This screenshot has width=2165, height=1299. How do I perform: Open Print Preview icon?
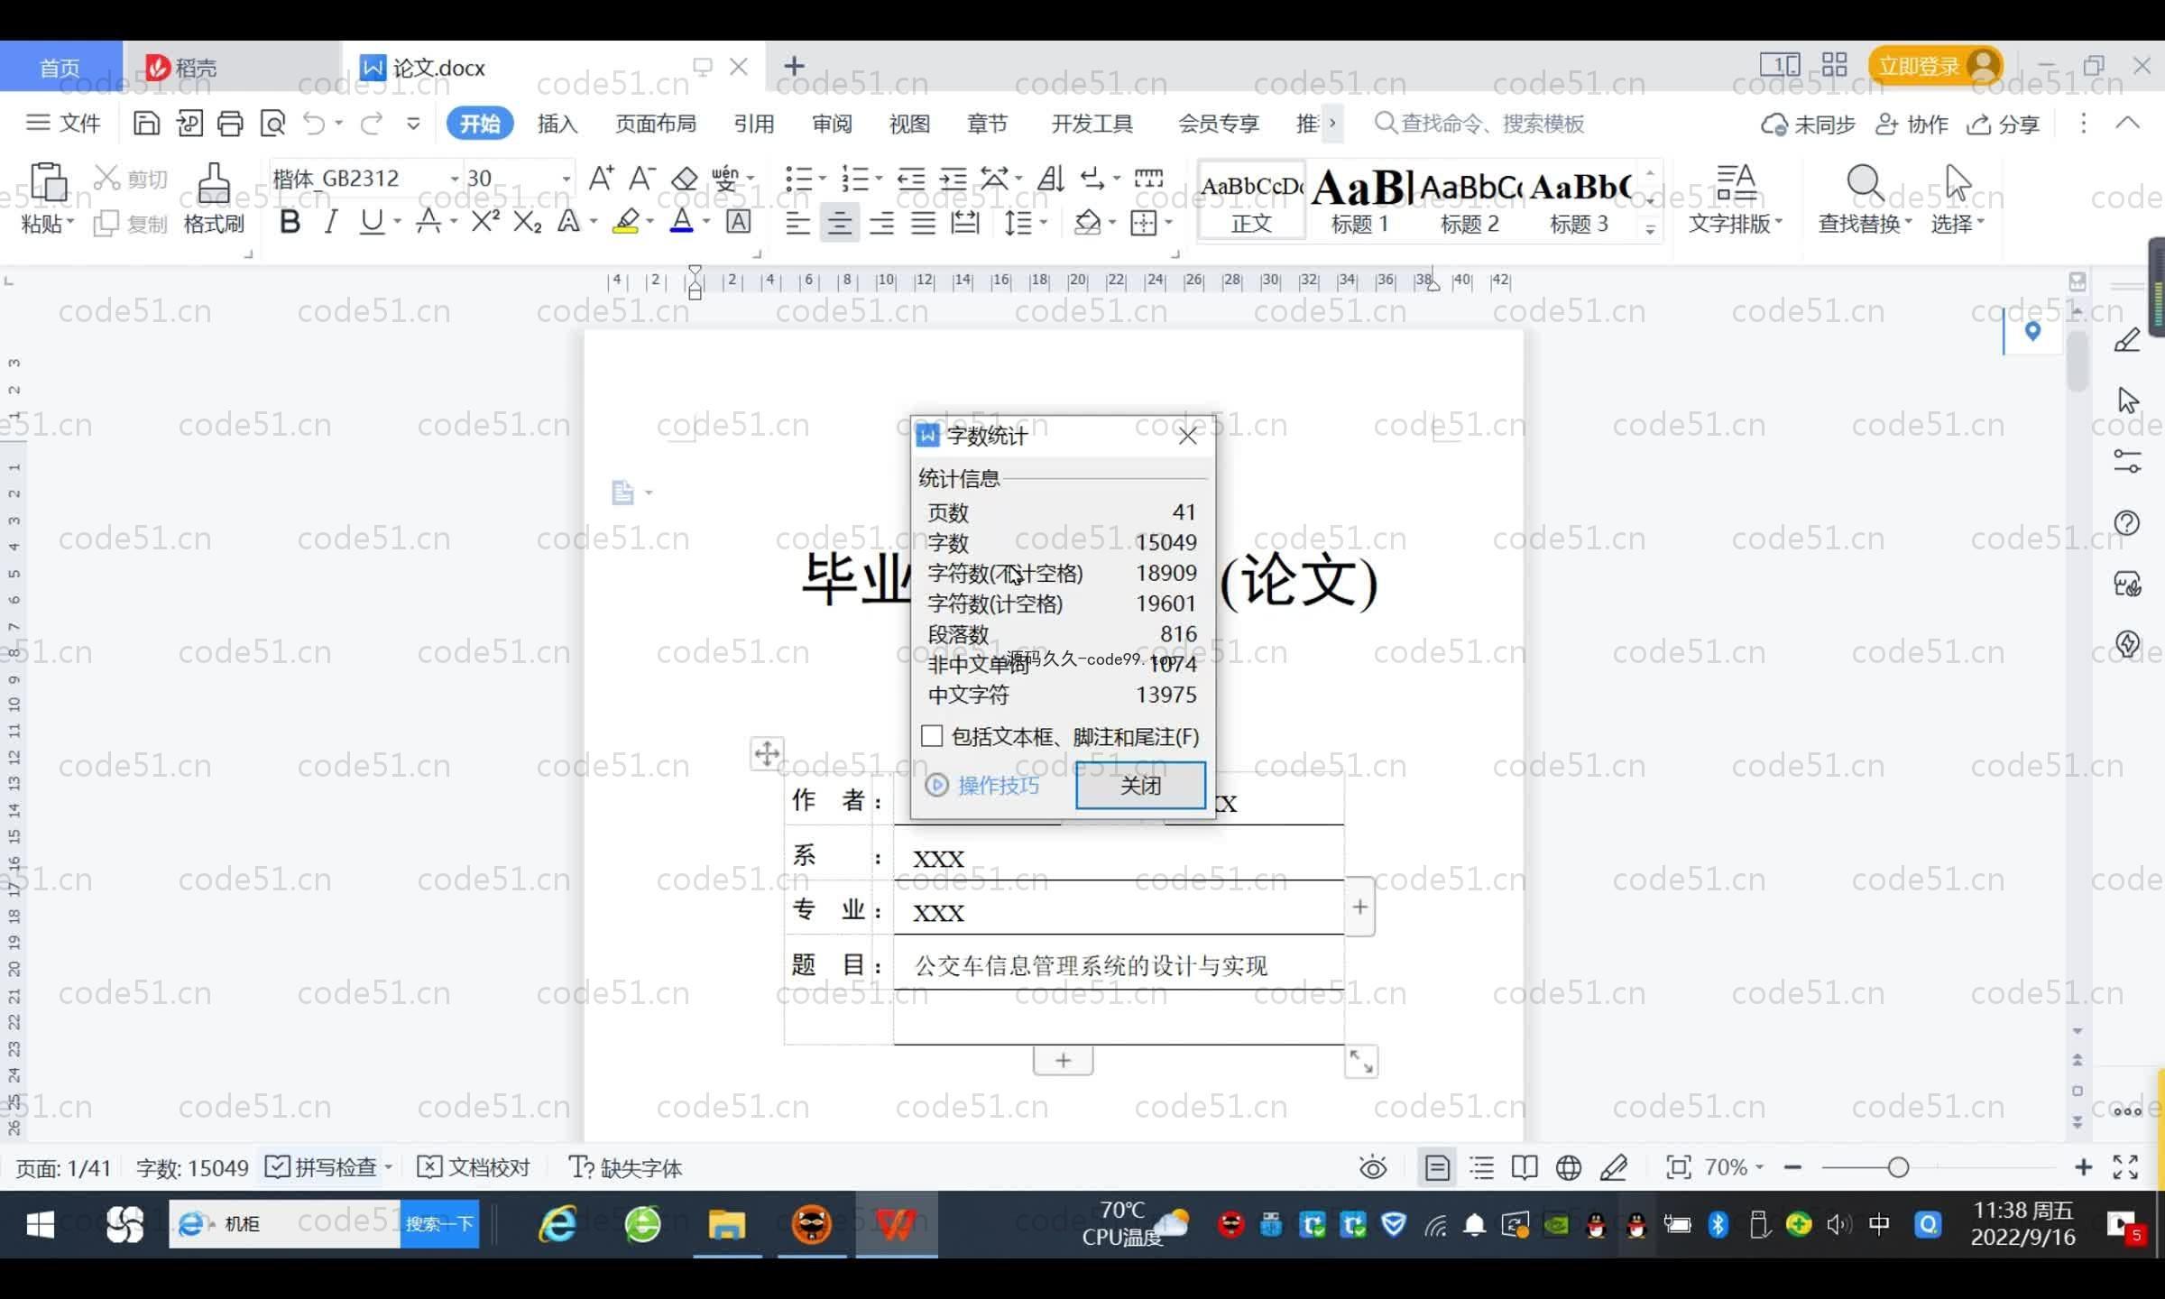[272, 123]
